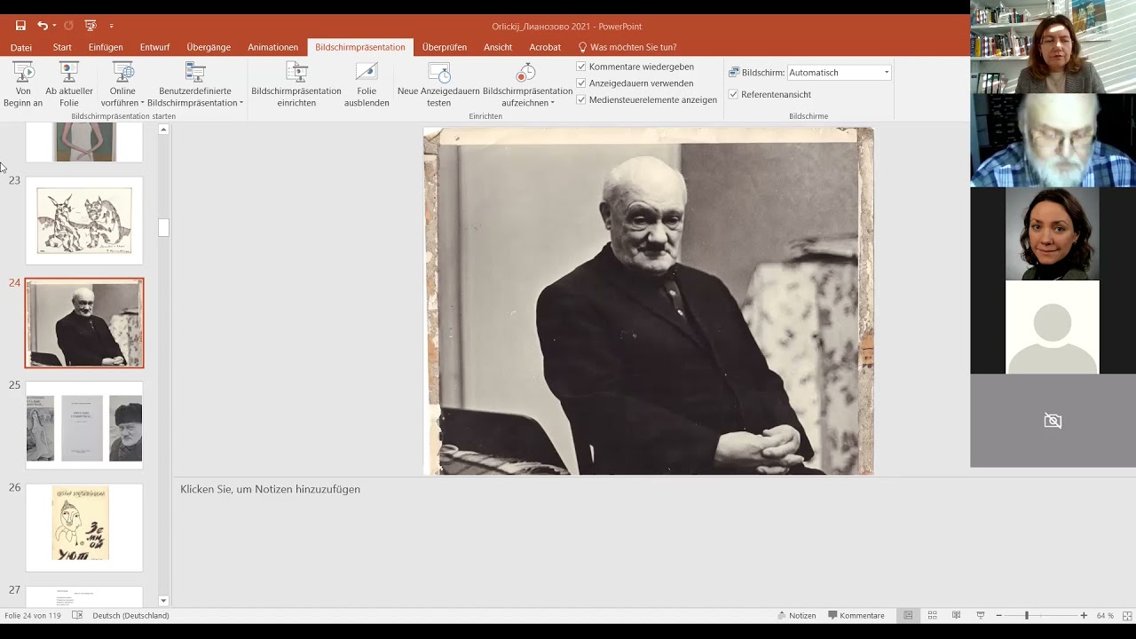Image resolution: width=1136 pixels, height=639 pixels.
Task: Toggle Kommentare wiedergeben checkbox
Action: [x=581, y=67]
